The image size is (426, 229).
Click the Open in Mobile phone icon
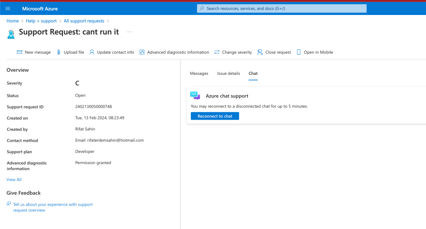298,52
